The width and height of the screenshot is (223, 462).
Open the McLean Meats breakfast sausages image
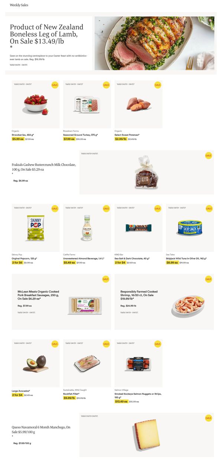(x=87, y=307)
